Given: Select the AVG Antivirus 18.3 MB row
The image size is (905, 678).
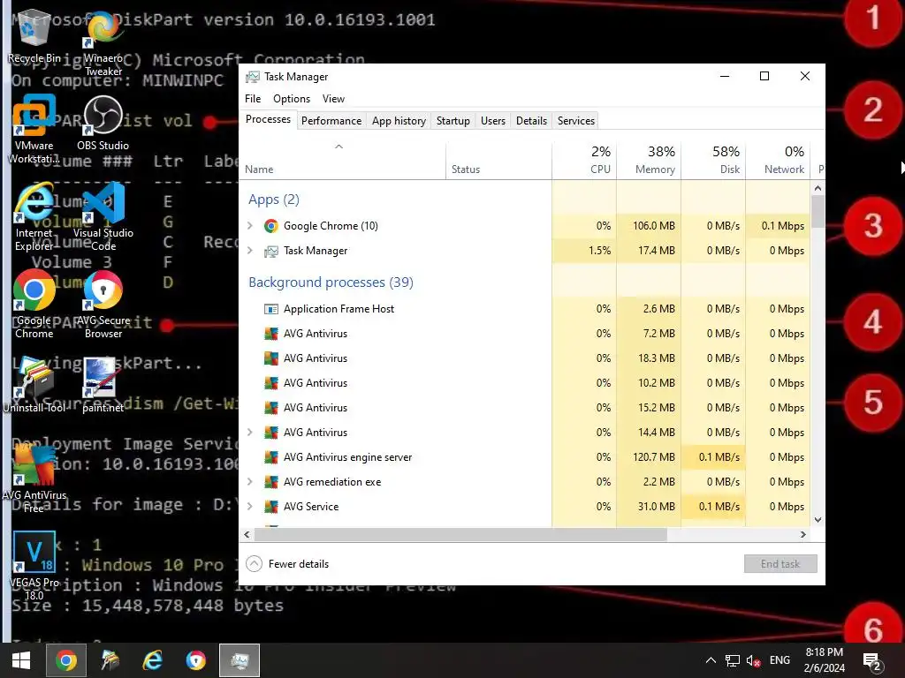Looking at the screenshot, I should tap(525, 358).
